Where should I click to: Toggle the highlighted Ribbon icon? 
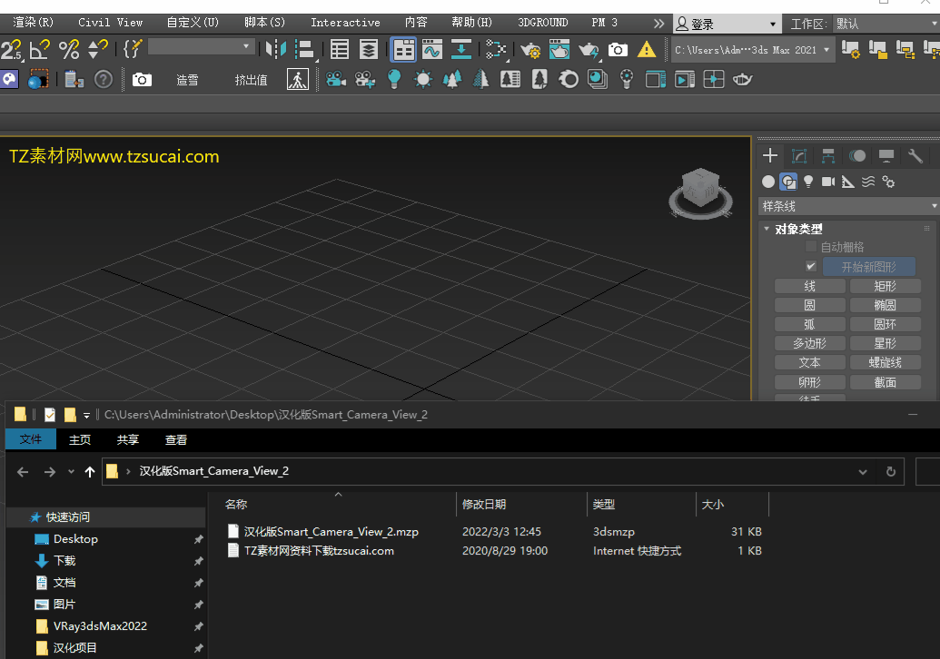403,50
